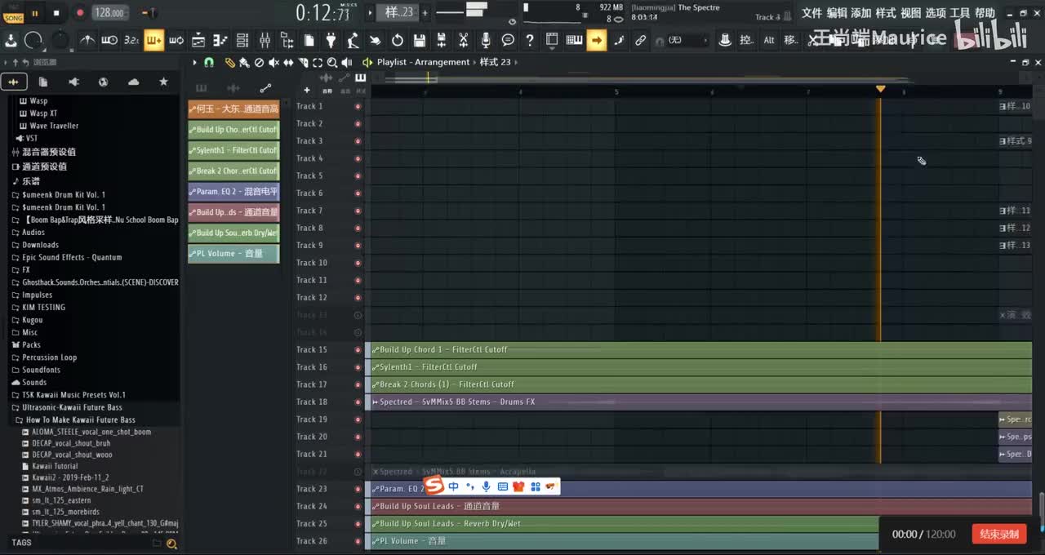
Task: Open the Channel rack view
Action: coord(242,40)
